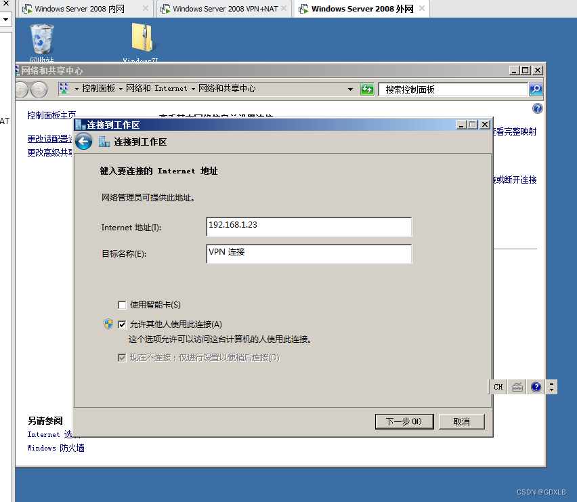Open the Recycle Bin desktop icon
Viewport: 577px width, 502px height.
(42, 42)
